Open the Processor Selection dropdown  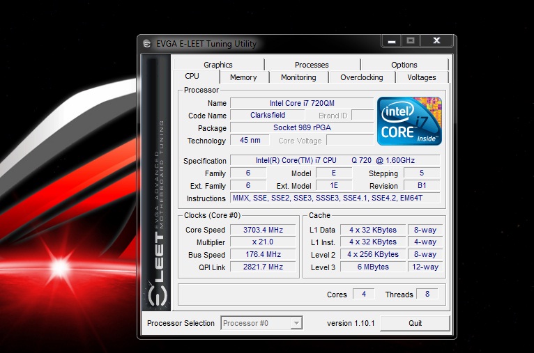click(x=261, y=323)
